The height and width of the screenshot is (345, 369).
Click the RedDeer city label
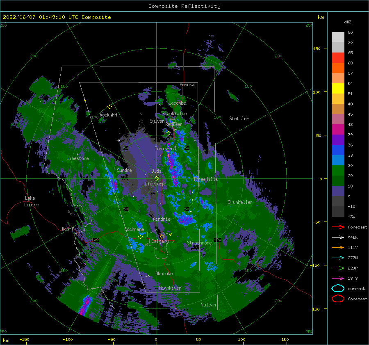pyautogui.click(x=174, y=124)
